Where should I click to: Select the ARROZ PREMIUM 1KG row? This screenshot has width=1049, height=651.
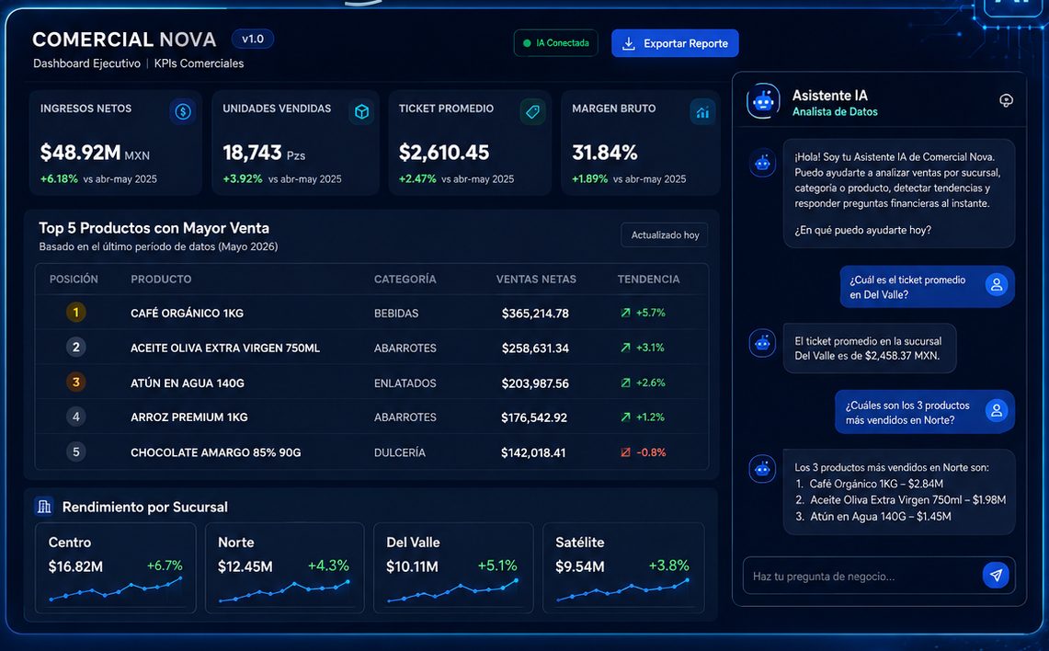pyautogui.click(x=372, y=417)
